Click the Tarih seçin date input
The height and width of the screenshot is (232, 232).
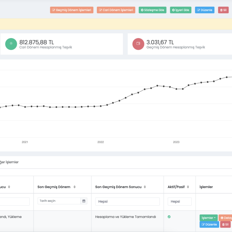(x=59, y=201)
